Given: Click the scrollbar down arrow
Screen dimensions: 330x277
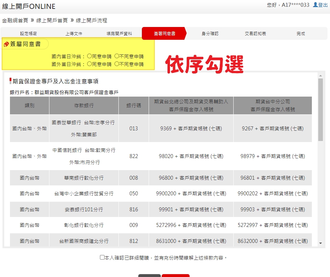Looking at the screenshot, I should click(320, 243).
